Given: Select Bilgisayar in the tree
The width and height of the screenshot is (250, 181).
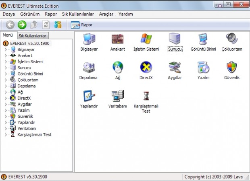Looking at the screenshot, I should (x=26, y=49).
